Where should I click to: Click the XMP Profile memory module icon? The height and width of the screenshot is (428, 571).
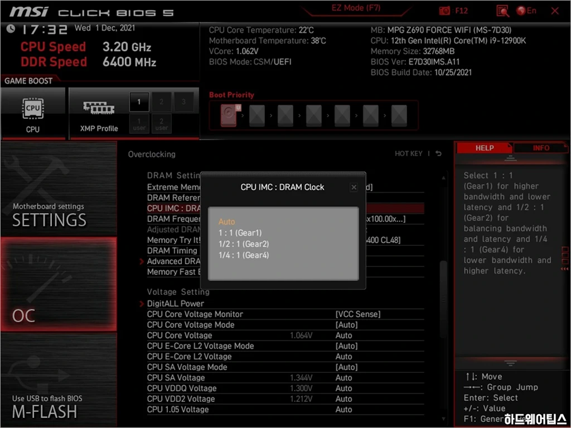pos(99,108)
